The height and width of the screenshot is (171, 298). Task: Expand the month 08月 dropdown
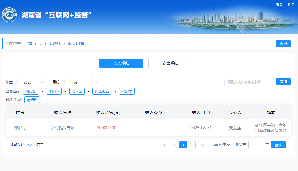[x=83, y=82]
